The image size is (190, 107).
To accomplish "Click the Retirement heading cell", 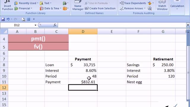I will [163, 59].
